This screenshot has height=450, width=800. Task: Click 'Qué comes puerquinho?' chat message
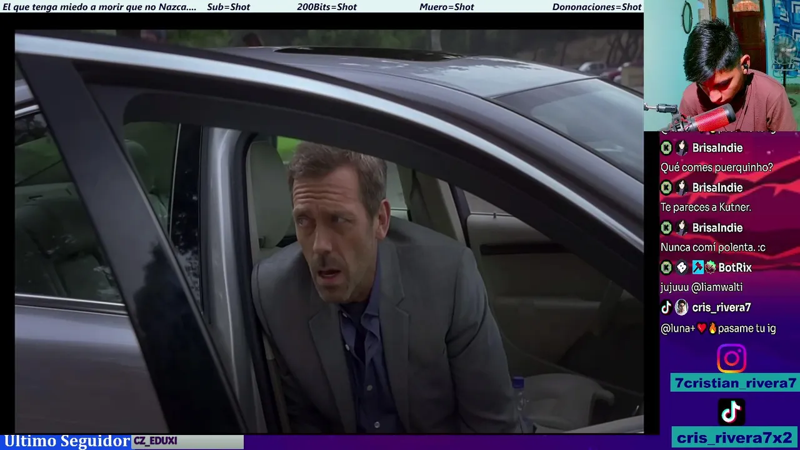(x=717, y=167)
